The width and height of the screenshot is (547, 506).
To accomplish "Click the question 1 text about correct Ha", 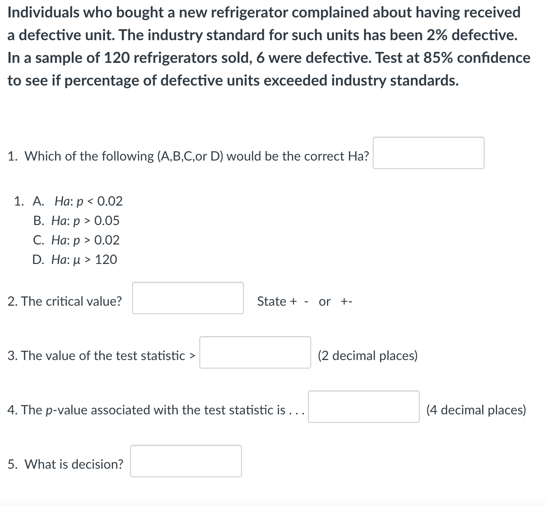I will 188,156.
